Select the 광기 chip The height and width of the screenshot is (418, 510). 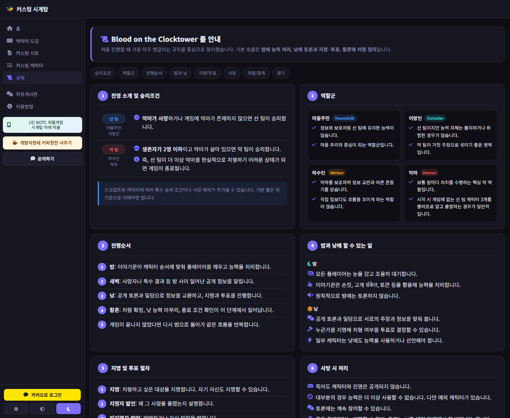pyautogui.click(x=281, y=73)
